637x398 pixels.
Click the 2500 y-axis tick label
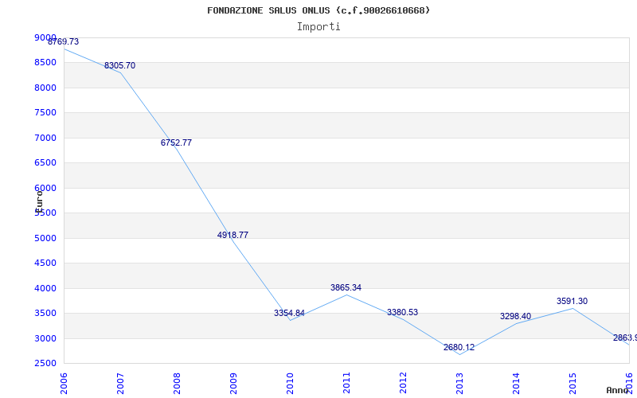coord(45,363)
